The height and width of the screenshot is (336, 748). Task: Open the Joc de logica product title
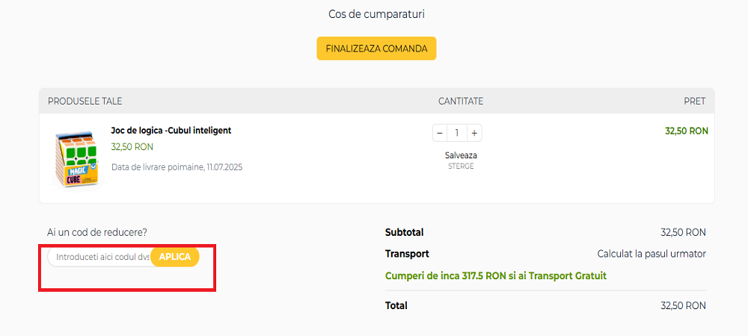tap(171, 130)
